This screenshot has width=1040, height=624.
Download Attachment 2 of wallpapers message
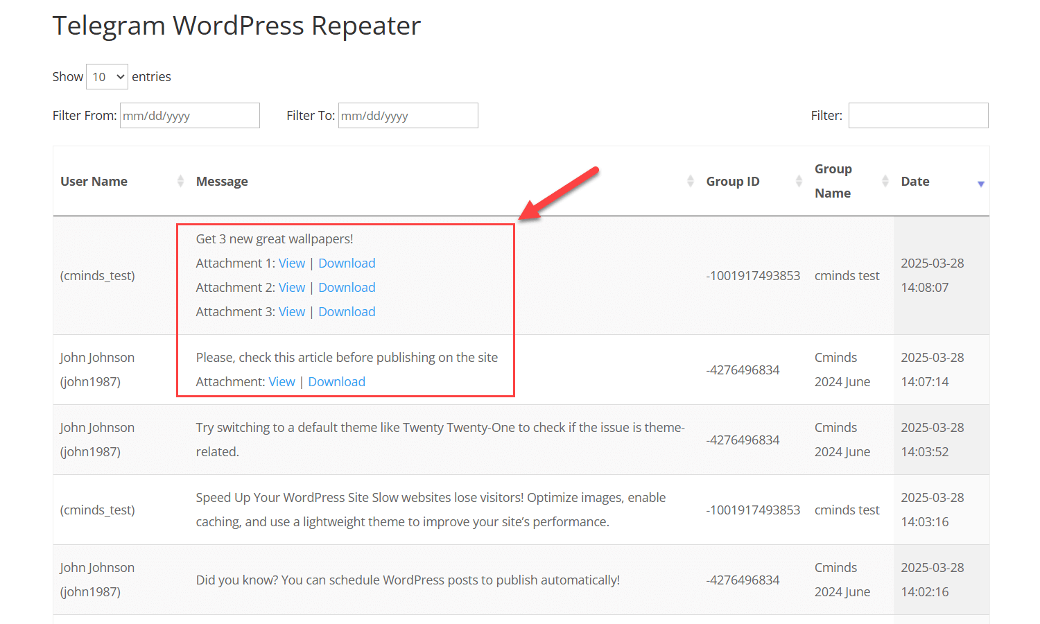click(347, 288)
